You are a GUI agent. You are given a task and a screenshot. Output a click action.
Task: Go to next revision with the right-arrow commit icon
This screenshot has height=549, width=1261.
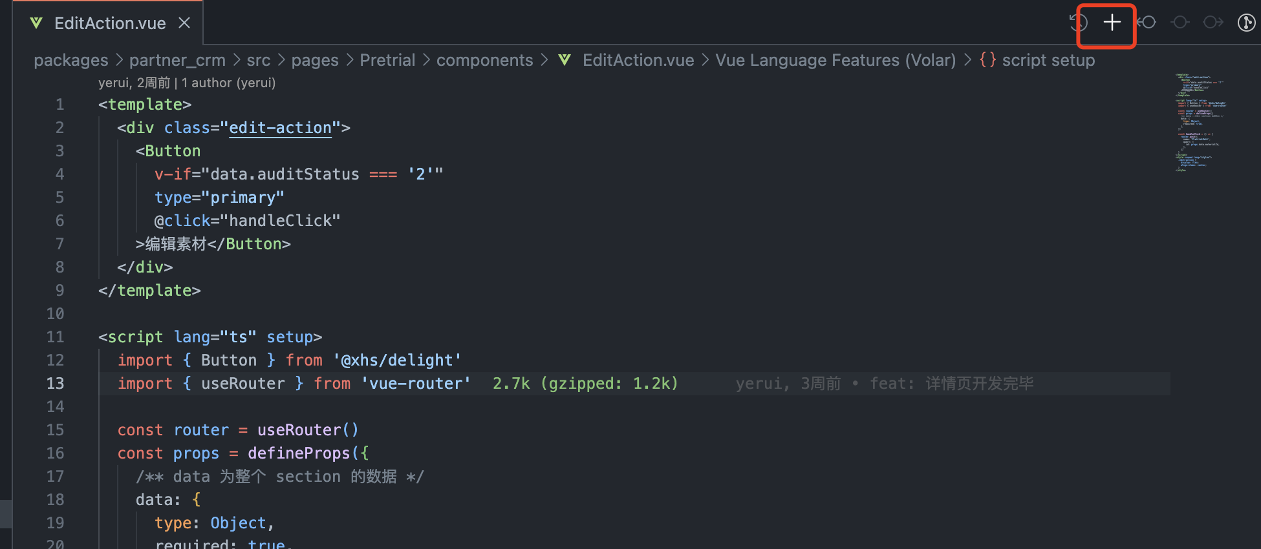pos(1213,23)
